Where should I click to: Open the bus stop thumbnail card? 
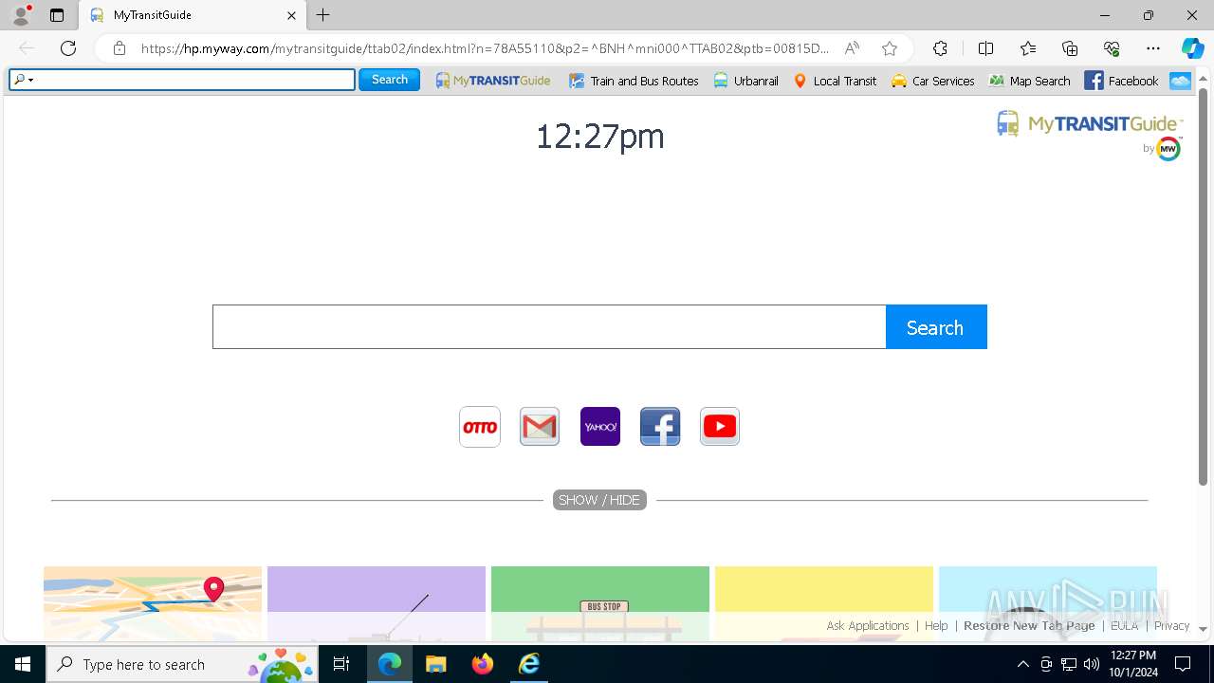(x=600, y=603)
